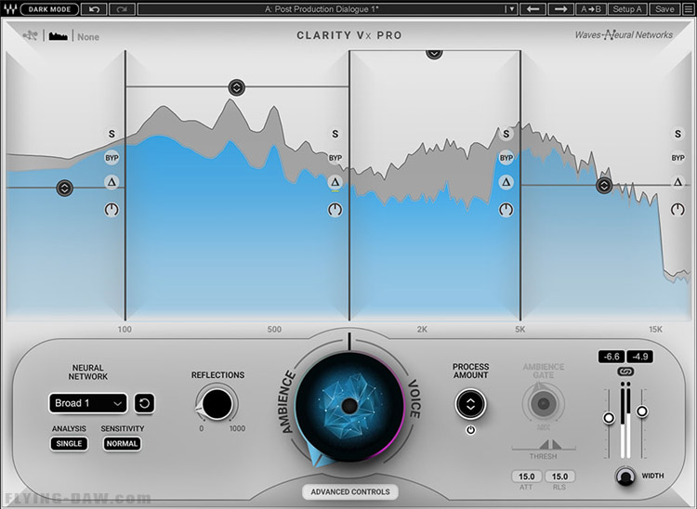
Task: Solo the band ending at 5K
Action: 506,134
